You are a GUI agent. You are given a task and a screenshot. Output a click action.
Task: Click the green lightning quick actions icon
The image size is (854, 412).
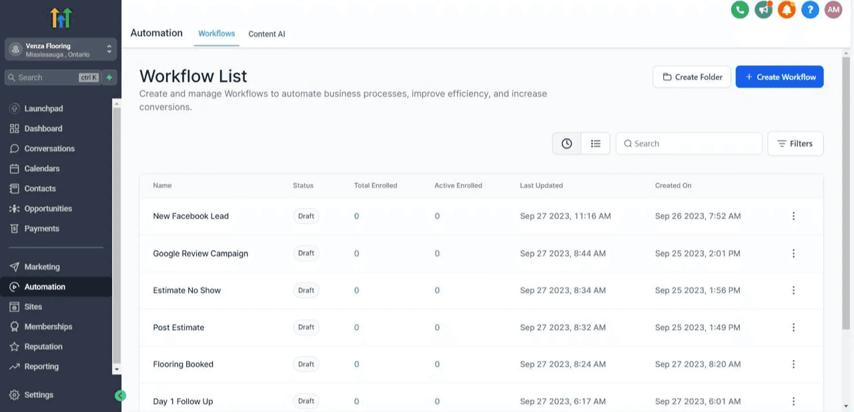coord(109,77)
